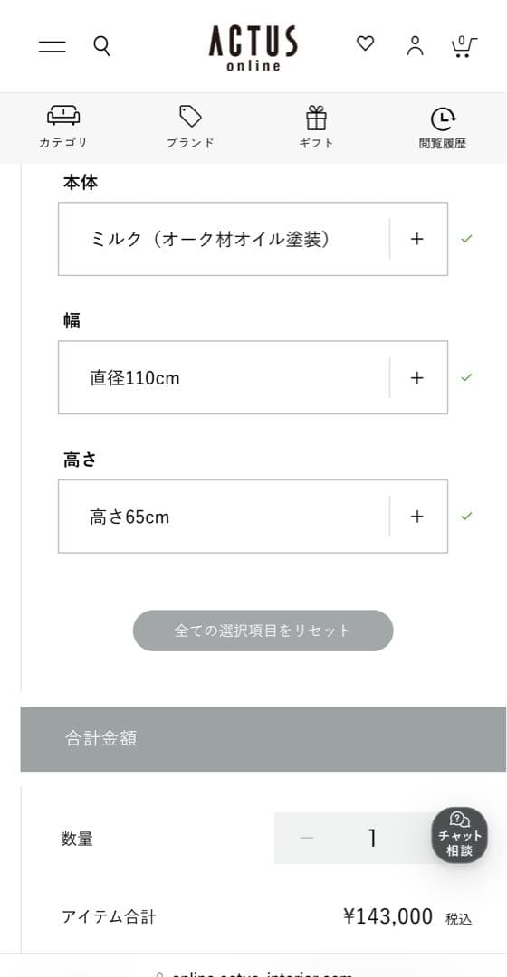The width and height of the screenshot is (507, 977).
Task: Expand the 高さ65cm dropdown
Action: [x=253, y=517]
